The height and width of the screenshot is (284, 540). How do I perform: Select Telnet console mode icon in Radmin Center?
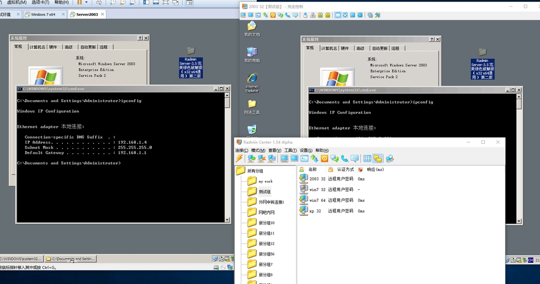304,158
